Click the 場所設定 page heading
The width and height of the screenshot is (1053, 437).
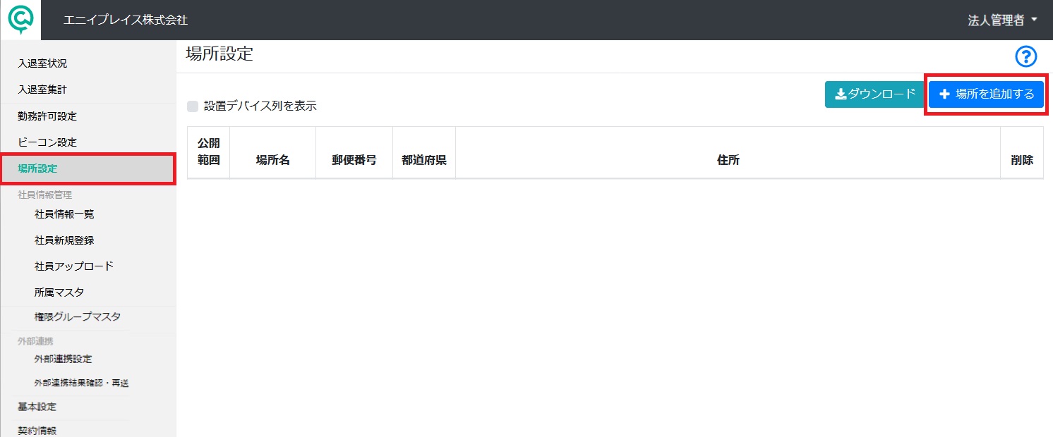click(x=219, y=54)
